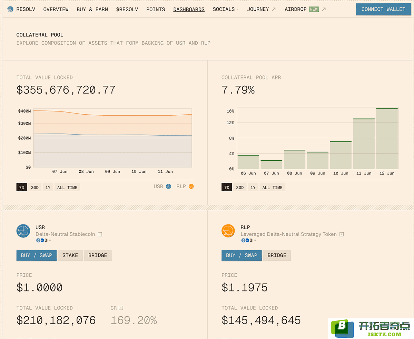Set TVL chart range to 30D
The image size is (414, 339).
point(35,188)
